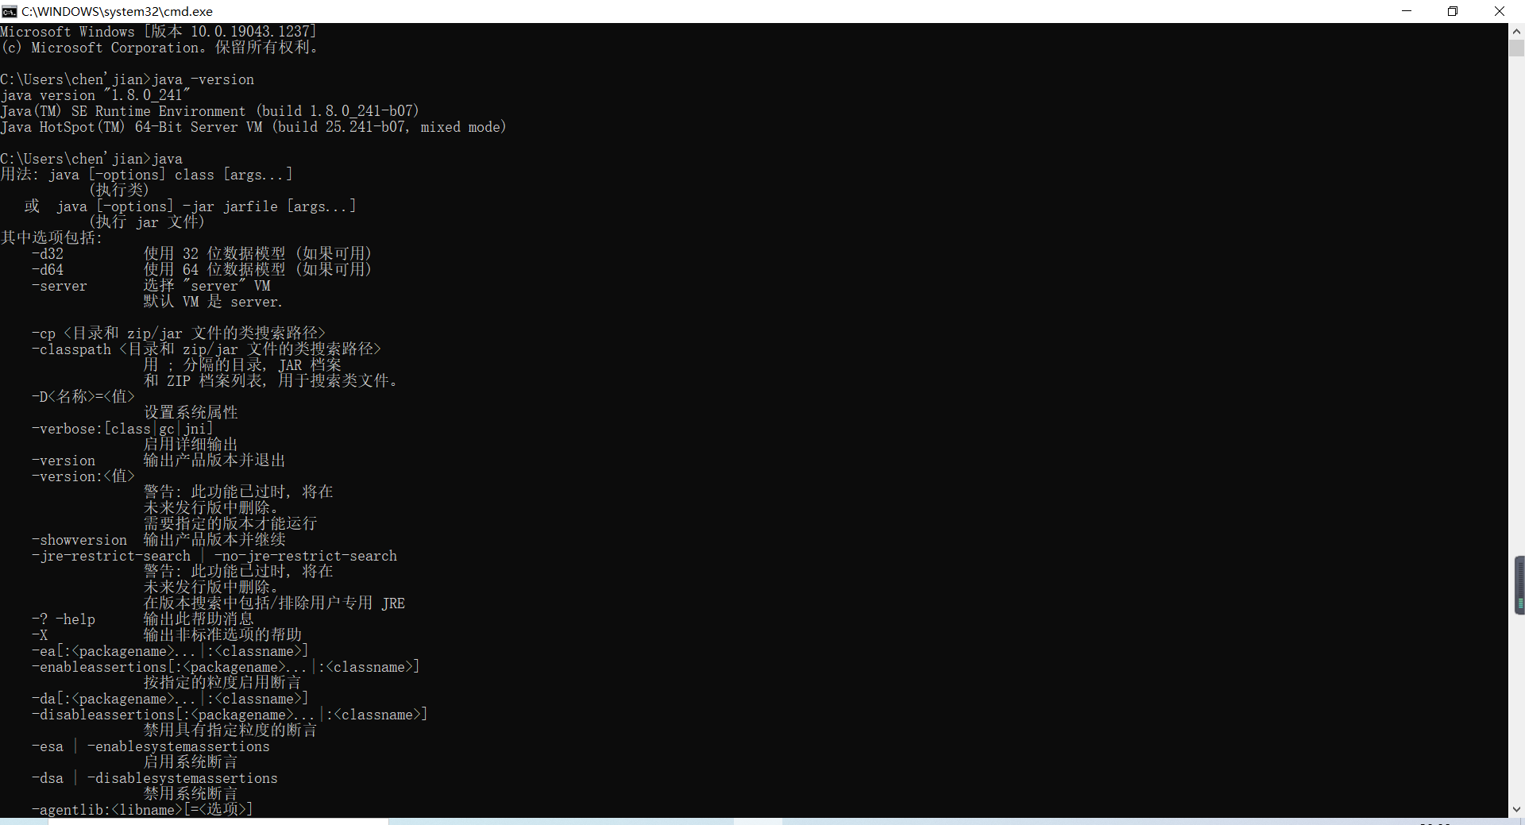
Task: Click the Microsoft Corporation copyright line
Action: click(159, 48)
